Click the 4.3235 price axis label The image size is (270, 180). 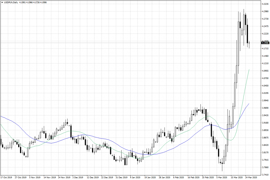click(x=265, y=4)
